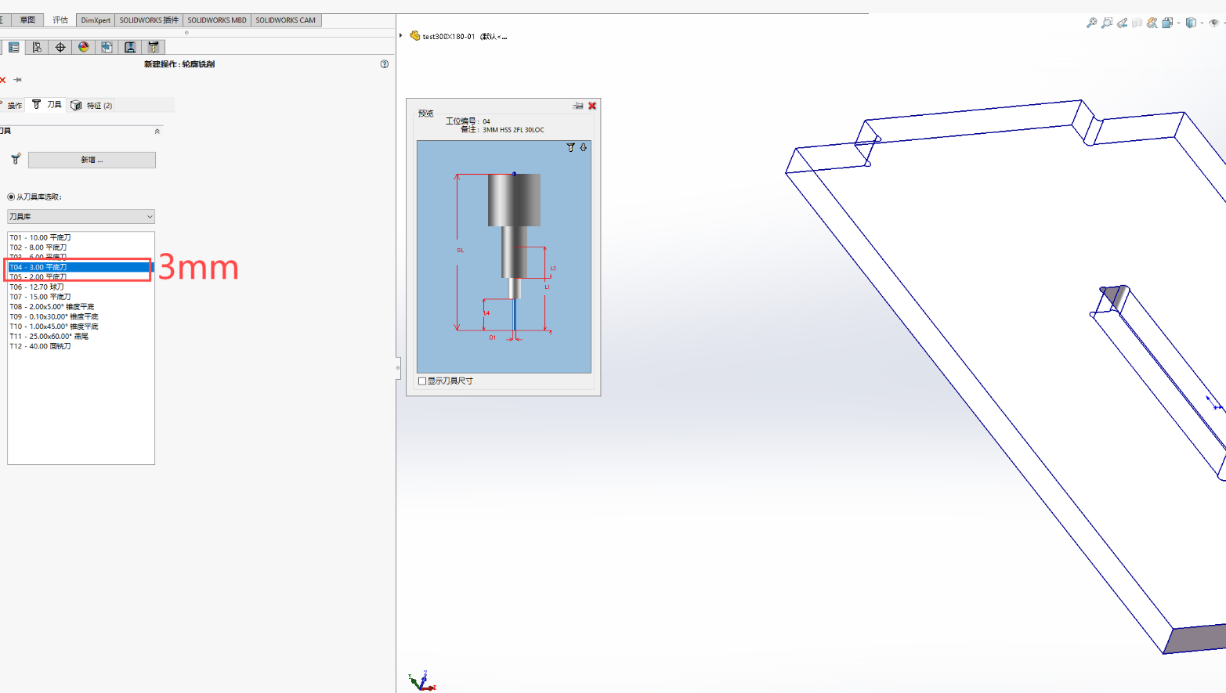Open the PropertyManager tab icon

(x=37, y=47)
